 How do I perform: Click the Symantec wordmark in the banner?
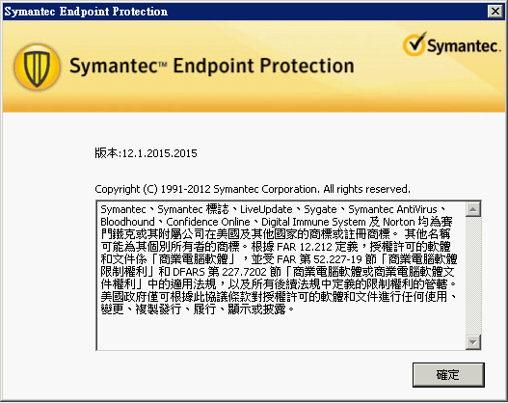[464, 46]
